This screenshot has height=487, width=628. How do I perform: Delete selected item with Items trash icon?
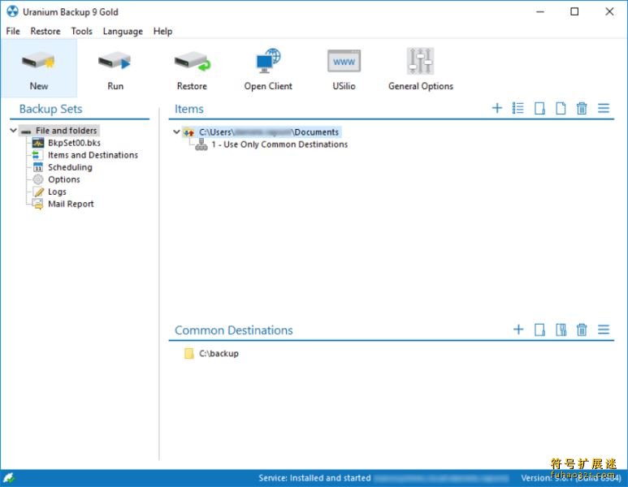click(582, 108)
